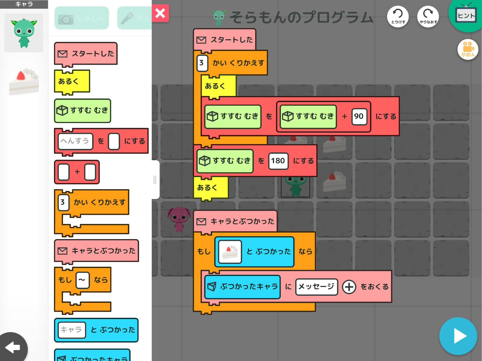
Task: Click the plus circle in message block
Action: click(x=349, y=287)
